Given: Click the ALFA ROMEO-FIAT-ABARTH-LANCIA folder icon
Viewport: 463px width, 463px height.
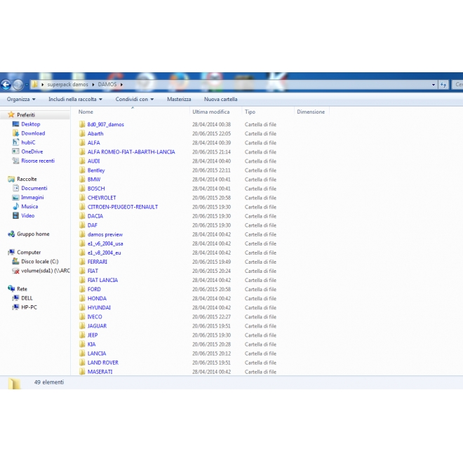Looking at the screenshot, I should (82, 152).
